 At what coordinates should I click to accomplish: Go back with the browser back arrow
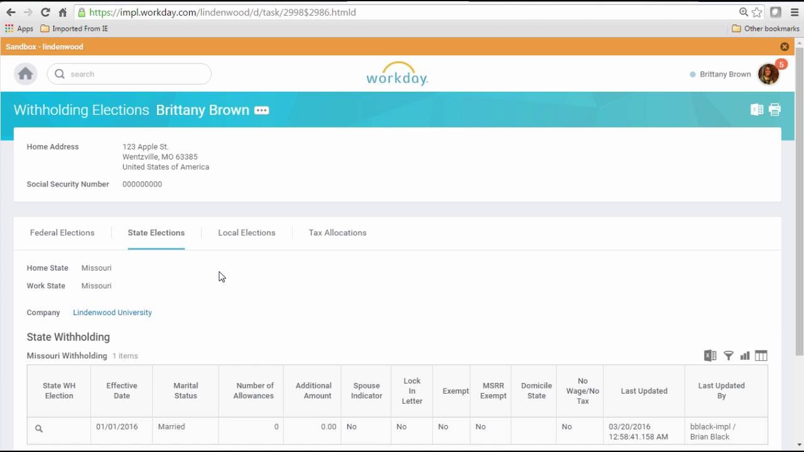click(x=11, y=12)
